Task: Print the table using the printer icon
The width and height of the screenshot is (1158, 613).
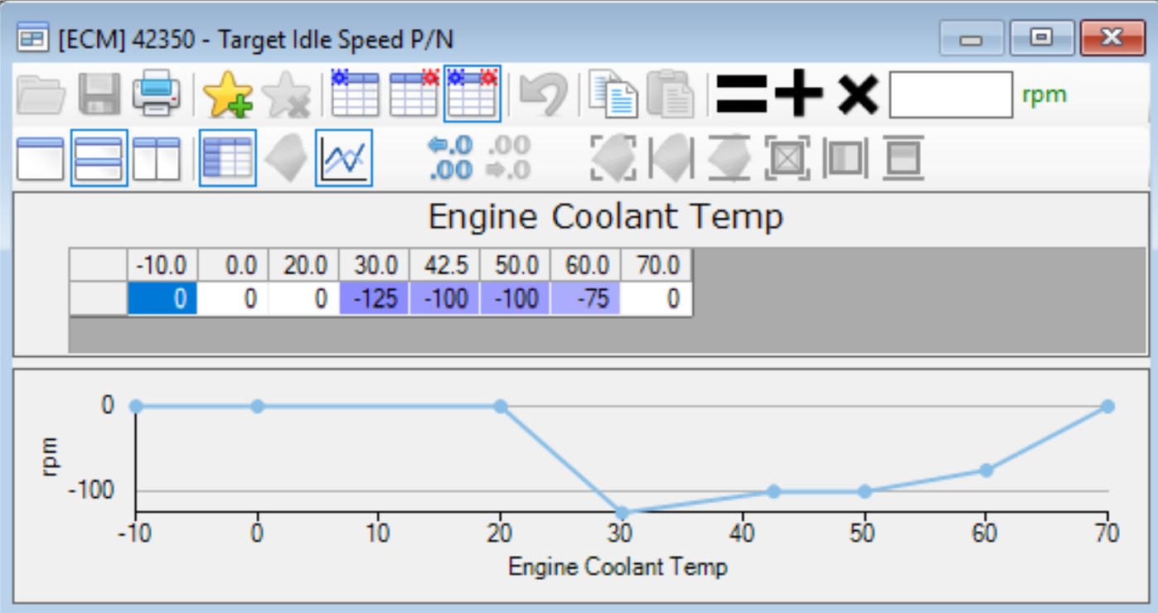Action: pos(156,94)
